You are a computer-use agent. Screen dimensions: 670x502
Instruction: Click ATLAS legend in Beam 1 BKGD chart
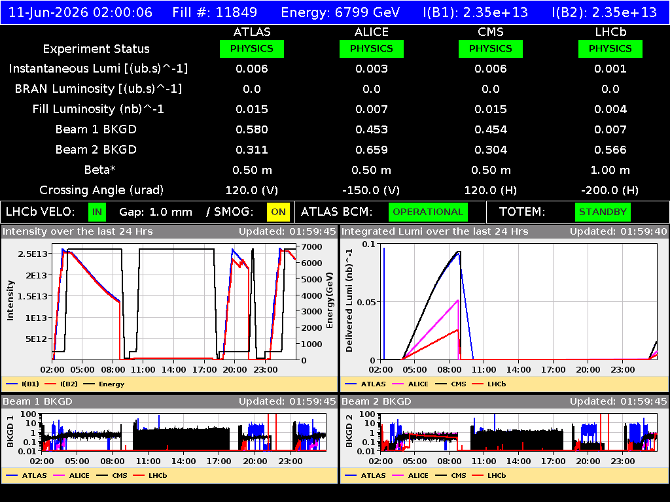point(26,476)
